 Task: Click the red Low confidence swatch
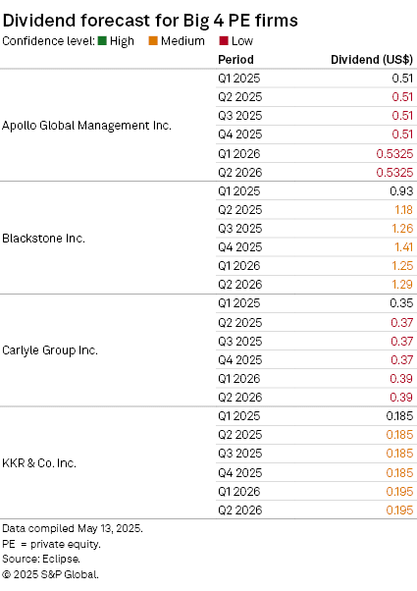click(224, 40)
